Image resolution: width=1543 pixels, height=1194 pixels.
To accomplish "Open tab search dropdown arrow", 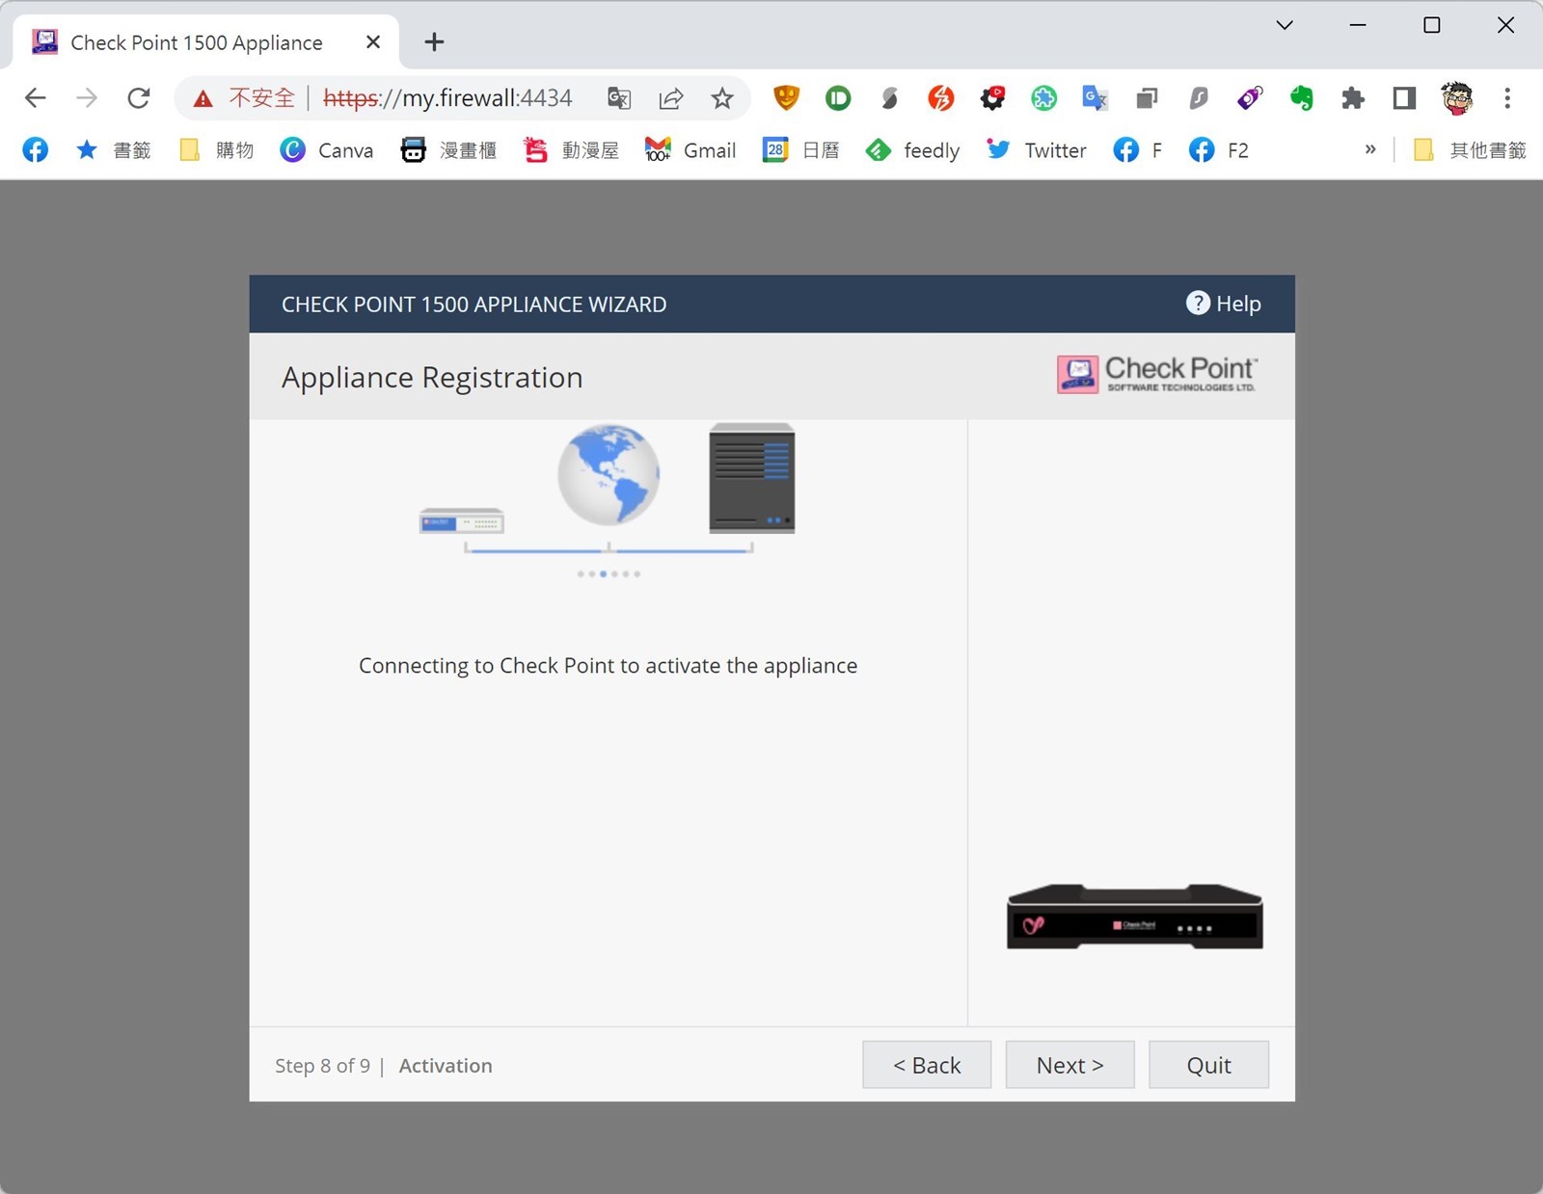I will click(1285, 25).
